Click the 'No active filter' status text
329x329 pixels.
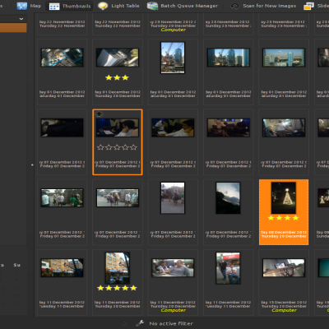coord(171,323)
